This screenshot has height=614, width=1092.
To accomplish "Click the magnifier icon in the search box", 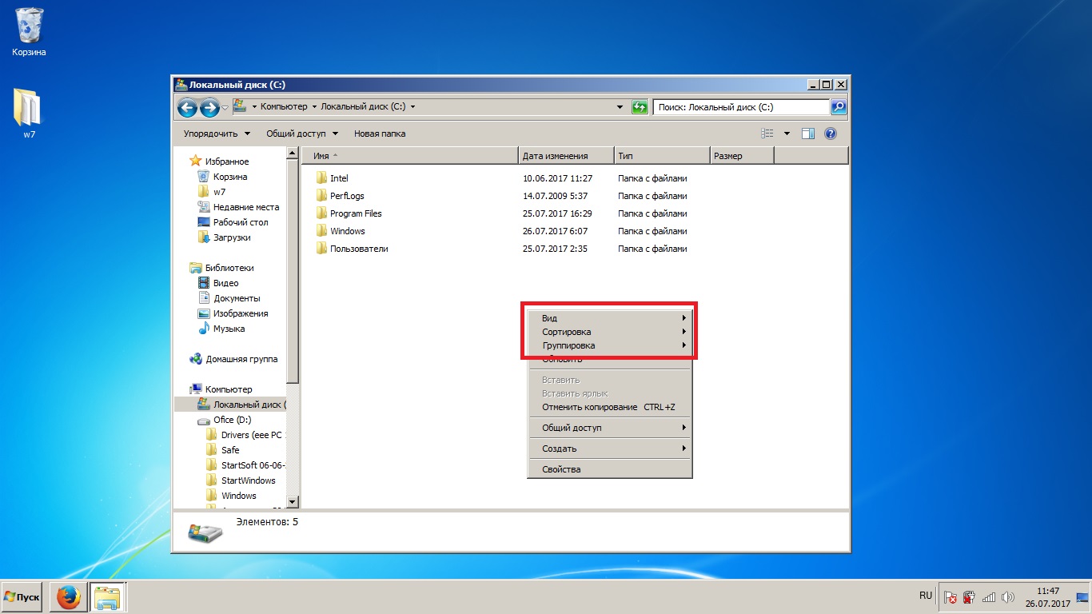I will pos(839,107).
